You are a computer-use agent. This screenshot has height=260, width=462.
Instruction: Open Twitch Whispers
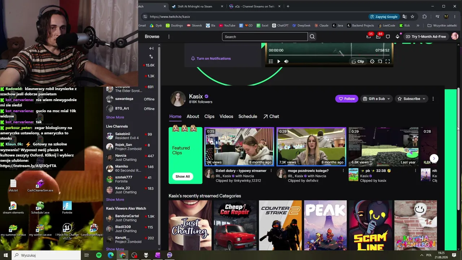pyautogui.click(x=388, y=36)
